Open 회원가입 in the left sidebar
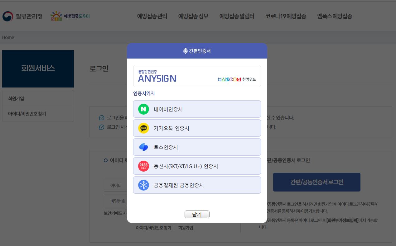The width and height of the screenshot is (396, 246). tap(38, 98)
